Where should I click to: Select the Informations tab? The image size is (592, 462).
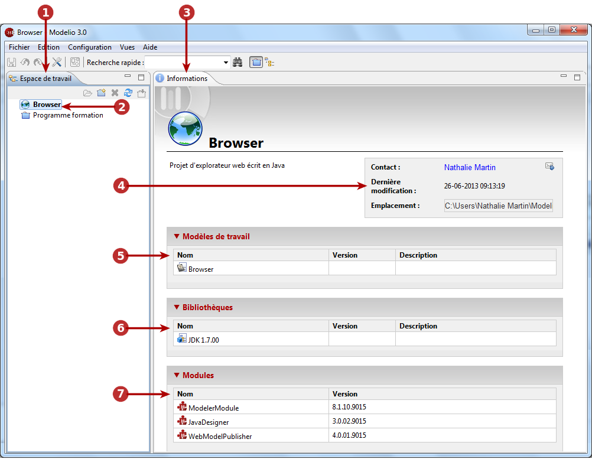point(187,79)
